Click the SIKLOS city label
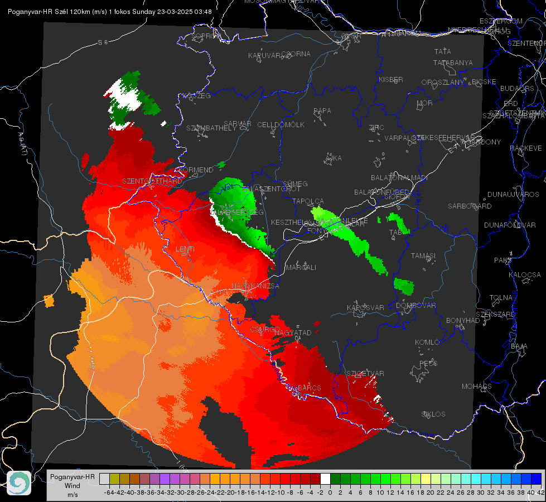Viewport: 546px width, 502px height. tap(433, 414)
